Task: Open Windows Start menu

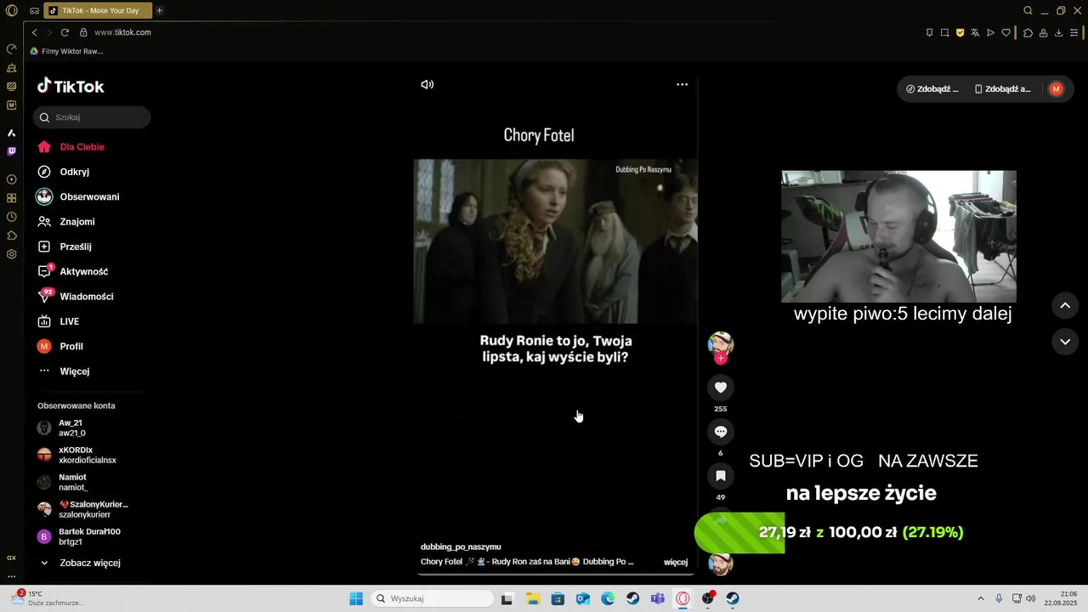Action: 356,598
